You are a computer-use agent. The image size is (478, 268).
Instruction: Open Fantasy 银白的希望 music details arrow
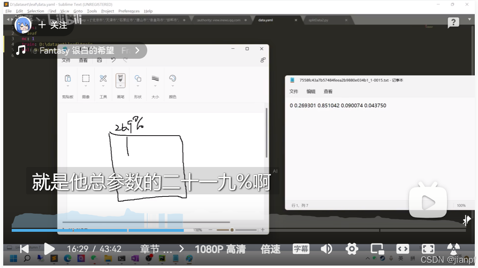[x=137, y=50]
